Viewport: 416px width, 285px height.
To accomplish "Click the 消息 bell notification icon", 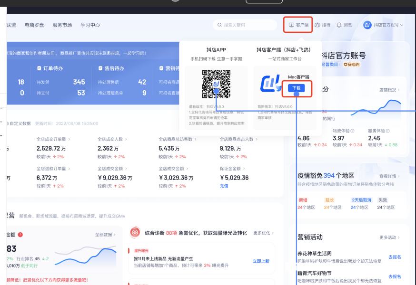I will tap(339, 25).
